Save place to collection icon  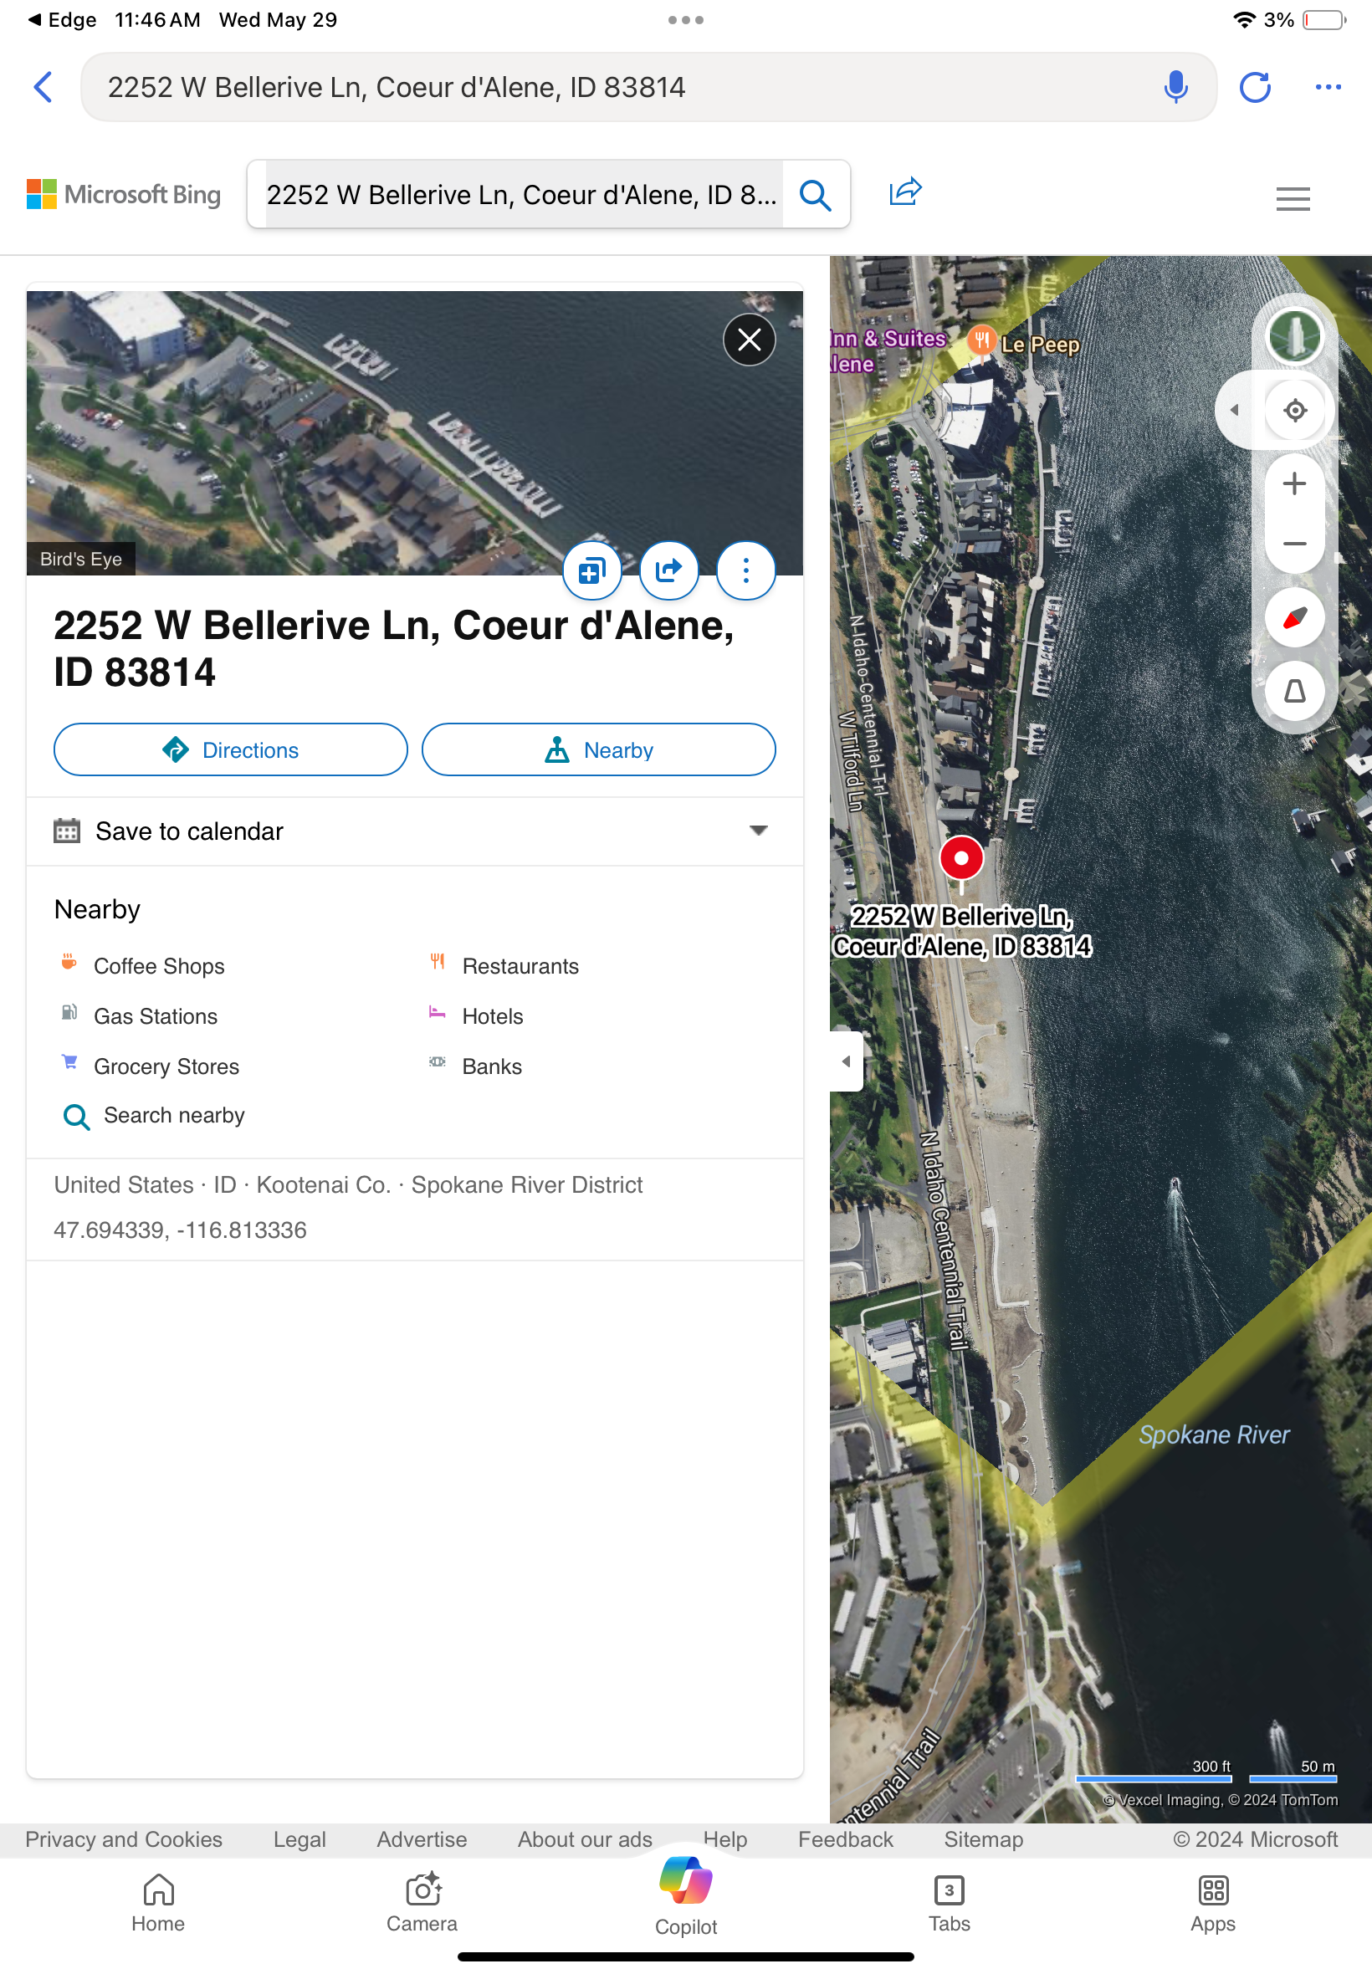point(591,570)
